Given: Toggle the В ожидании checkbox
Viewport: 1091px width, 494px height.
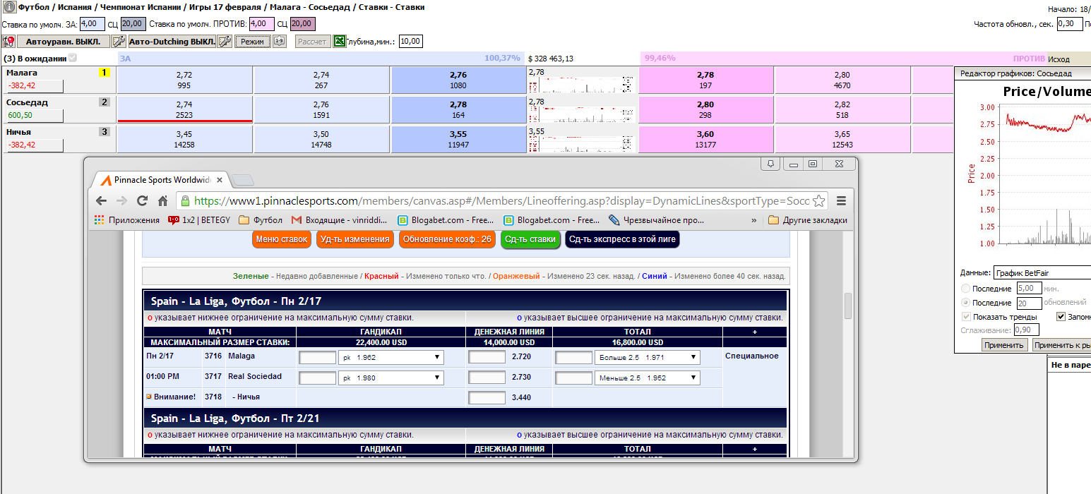Looking at the screenshot, I should coord(72,59).
